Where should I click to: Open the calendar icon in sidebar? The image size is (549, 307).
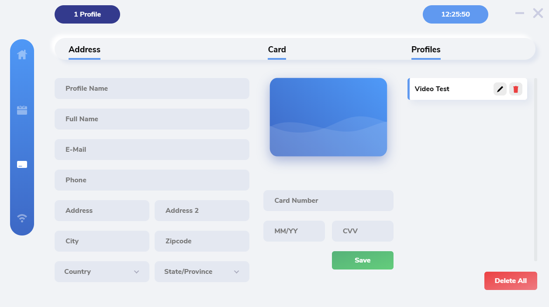22,110
